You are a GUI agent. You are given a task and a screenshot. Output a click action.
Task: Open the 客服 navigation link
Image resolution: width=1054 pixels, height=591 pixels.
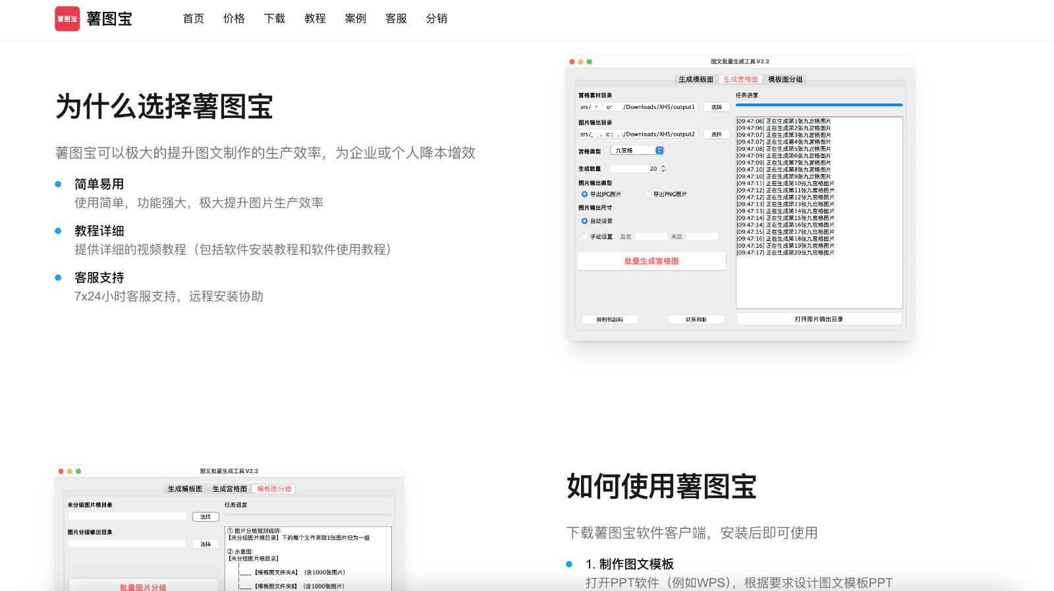pos(396,18)
